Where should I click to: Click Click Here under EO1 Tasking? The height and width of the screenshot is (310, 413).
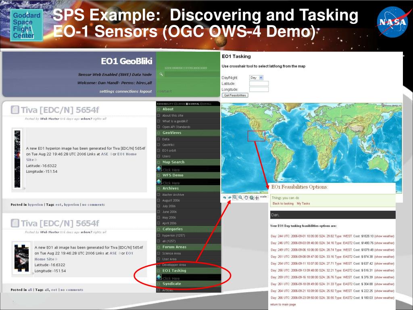click(x=171, y=279)
